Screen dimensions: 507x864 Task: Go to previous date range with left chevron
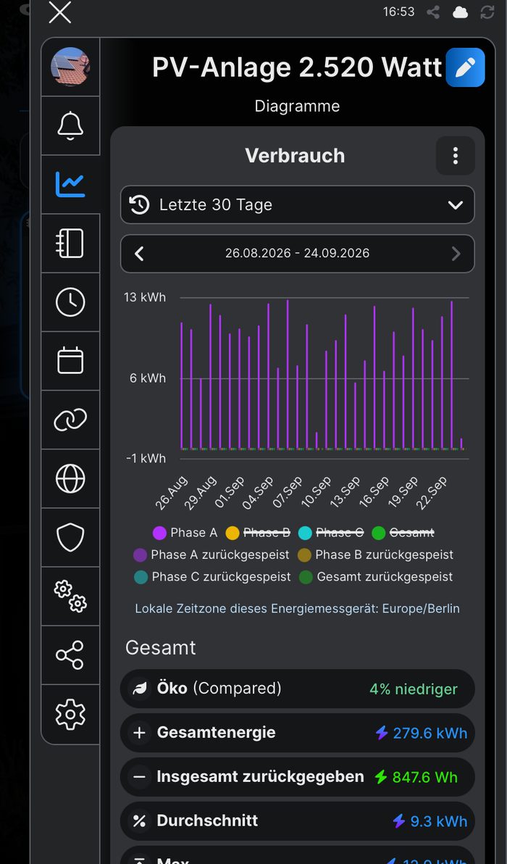coord(139,254)
